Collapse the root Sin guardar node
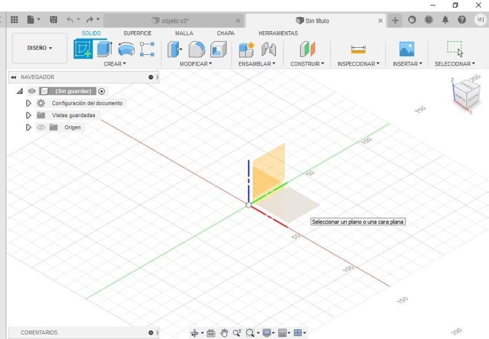This screenshot has width=489, height=339. 20,91
